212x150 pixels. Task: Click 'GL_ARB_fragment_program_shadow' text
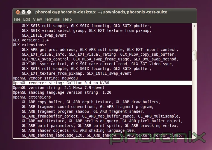[x=55, y=111]
